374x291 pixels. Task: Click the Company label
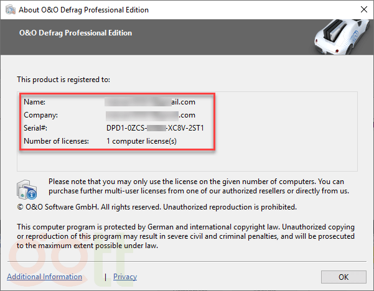coord(40,115)
